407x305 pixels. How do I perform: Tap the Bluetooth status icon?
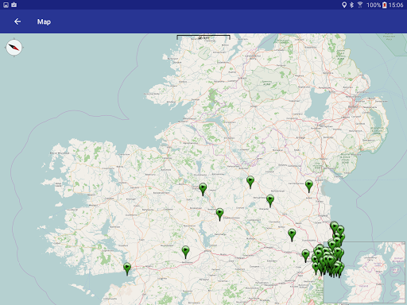pyautogui.click(x=351, y=5)
